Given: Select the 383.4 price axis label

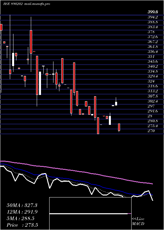Looking at the screenshot, I should click(153, 27).
